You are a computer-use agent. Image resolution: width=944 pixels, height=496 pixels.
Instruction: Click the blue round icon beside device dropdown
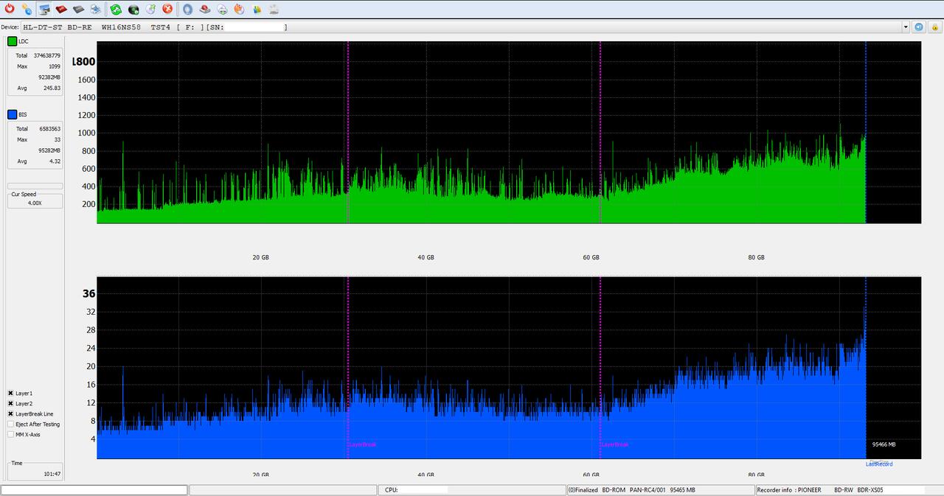pyautogui.click(x=919, y=27)
